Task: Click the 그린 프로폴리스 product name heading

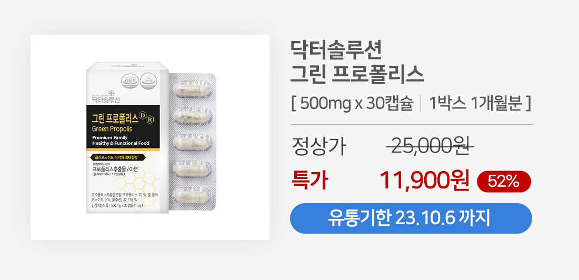Action: tap(357, 75)
